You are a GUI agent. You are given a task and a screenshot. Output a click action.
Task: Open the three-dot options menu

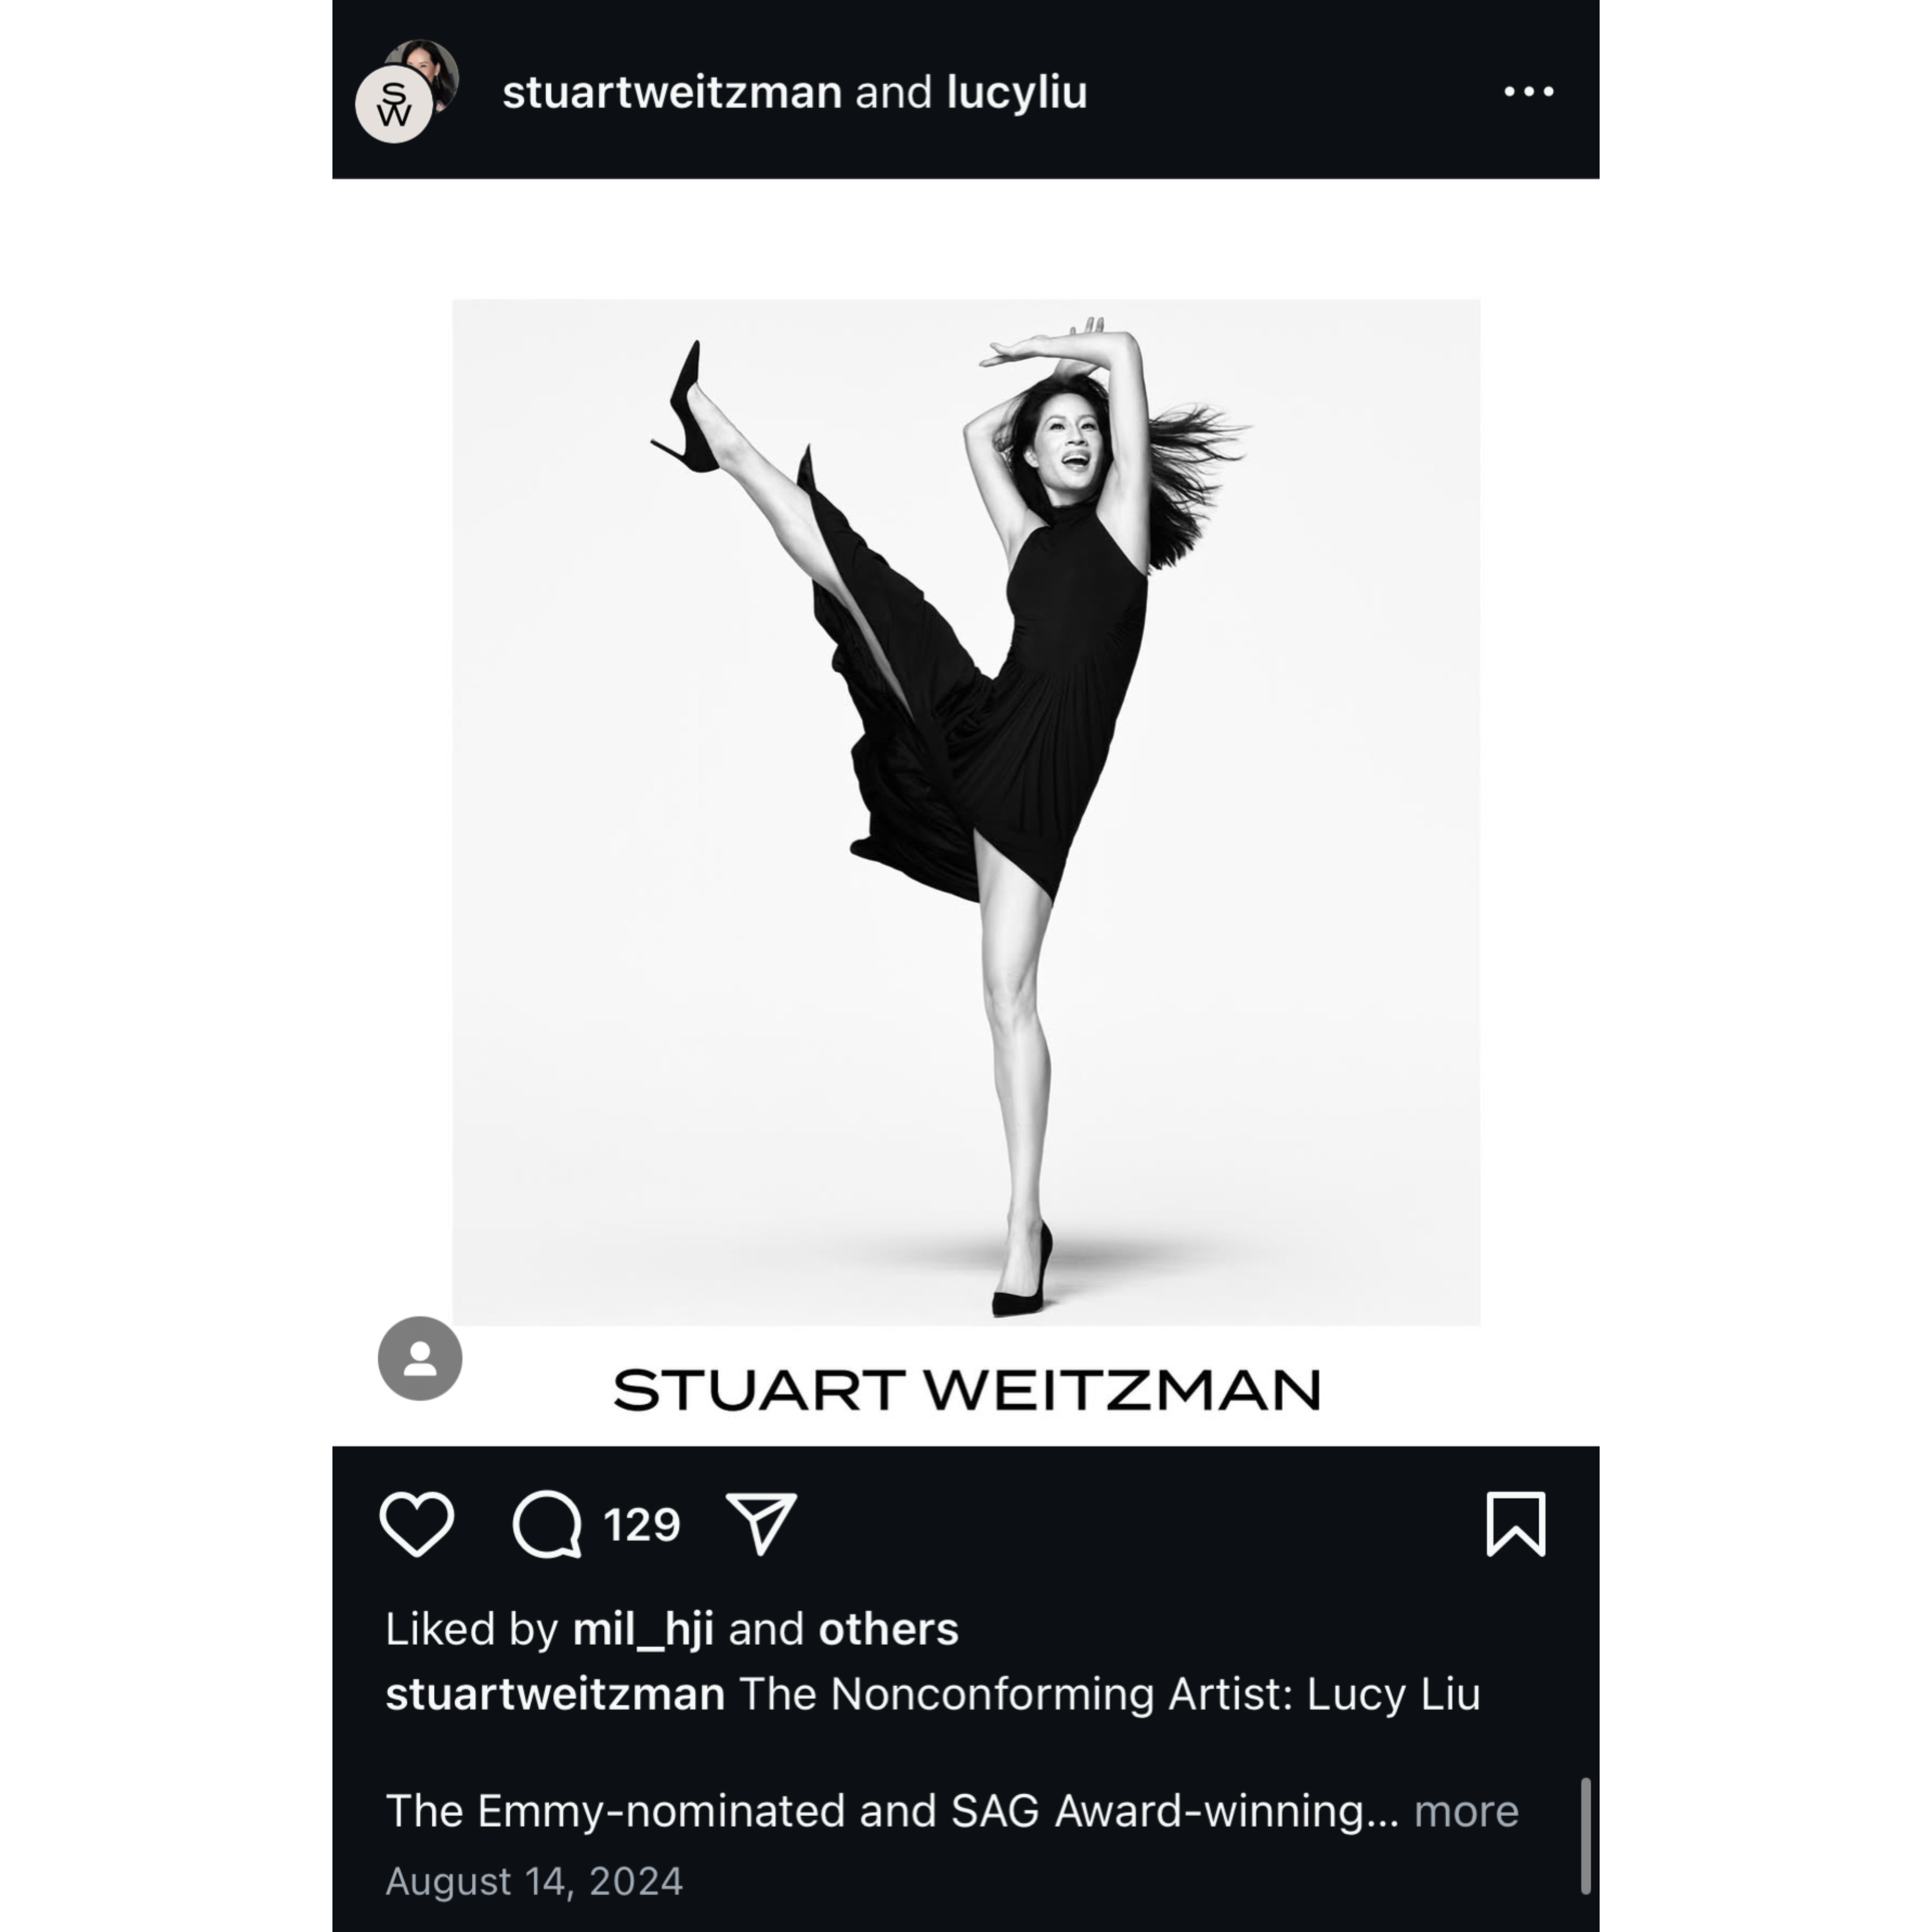[x=1529, y=92]
